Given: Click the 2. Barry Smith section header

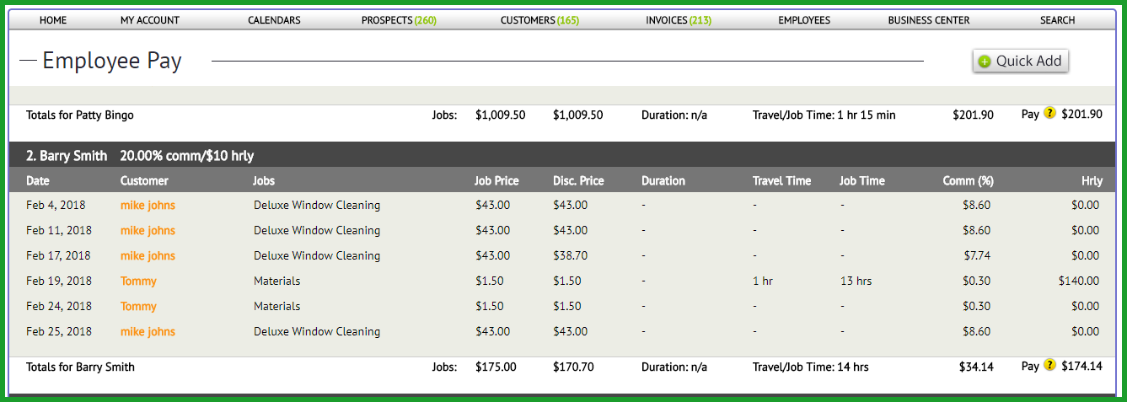Looking at the screenshot, I should (563, 155).
